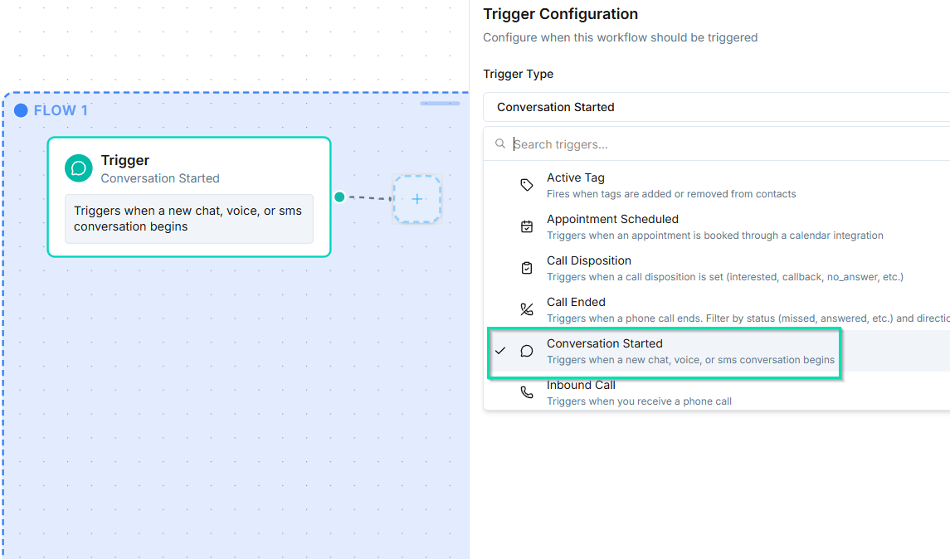Click the FLOW 1 blue color dot
The image size is (950, 559).
(x=22, y=110)
